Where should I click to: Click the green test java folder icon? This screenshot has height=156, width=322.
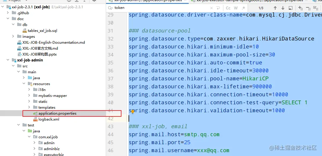pos(30,131)
